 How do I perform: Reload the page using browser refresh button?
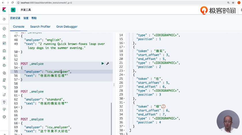click(x=13, y=2)
